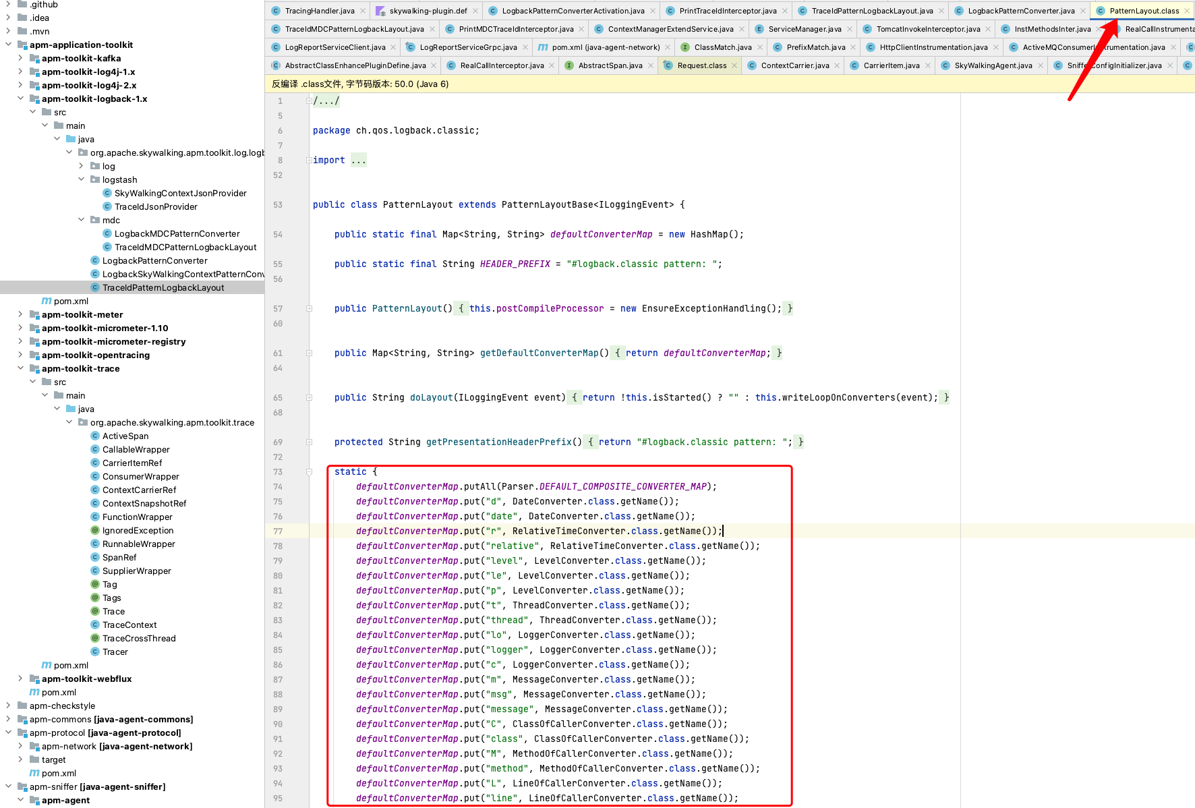Collapse the apm-toolkit-logback-1.x module
Image resolution: width=1195 pixels, height=808 pixels.
(20, 98)
